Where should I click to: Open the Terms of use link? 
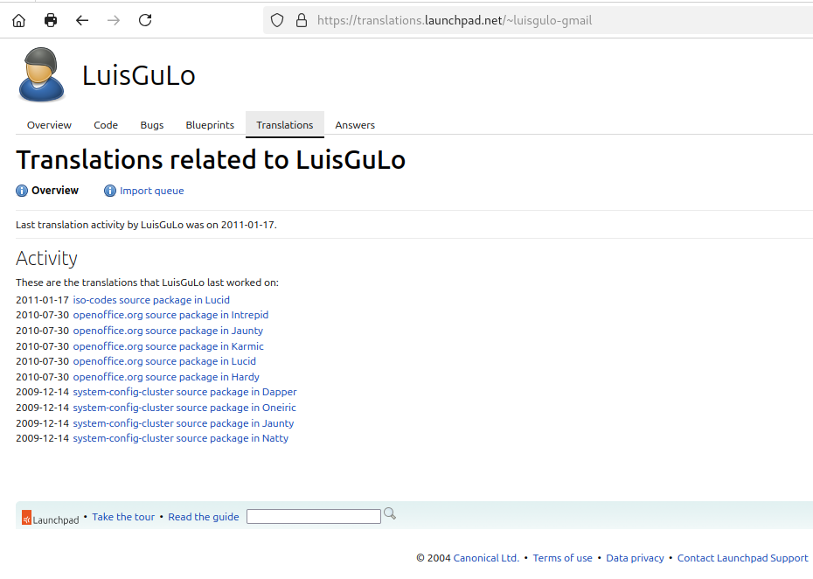pos(563,558)
